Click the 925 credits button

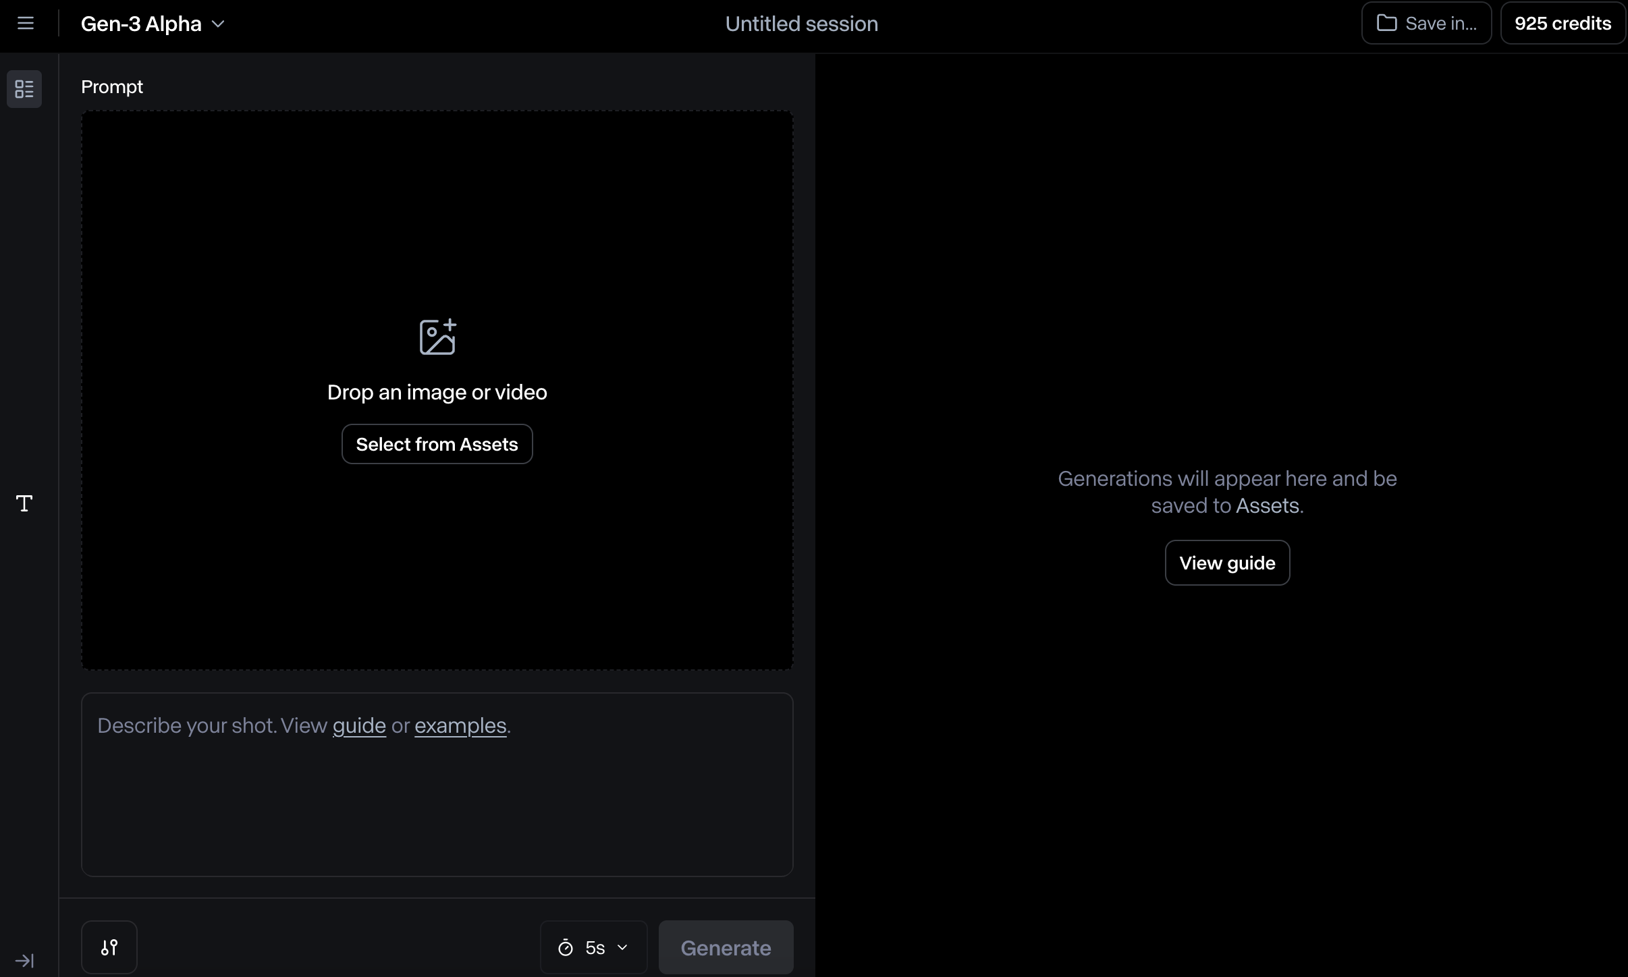(1563, 24)
